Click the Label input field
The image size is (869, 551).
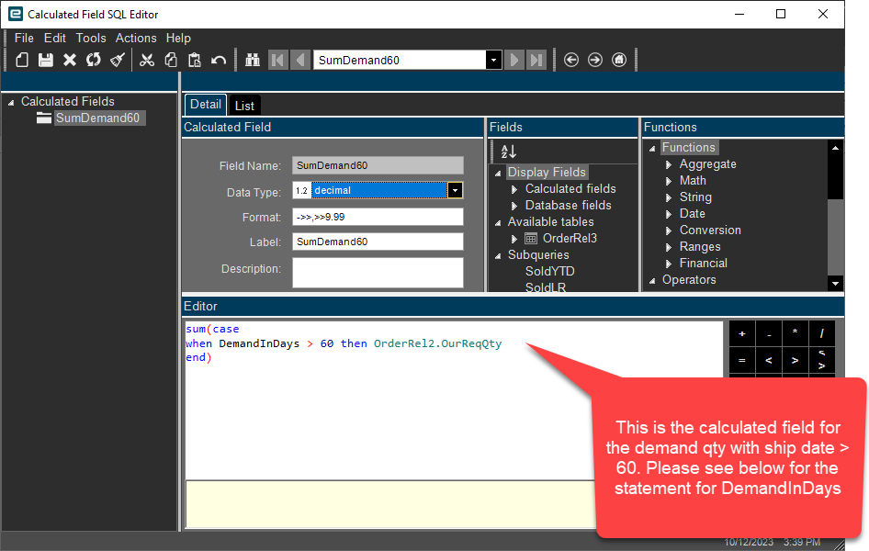tap(378, 242)
